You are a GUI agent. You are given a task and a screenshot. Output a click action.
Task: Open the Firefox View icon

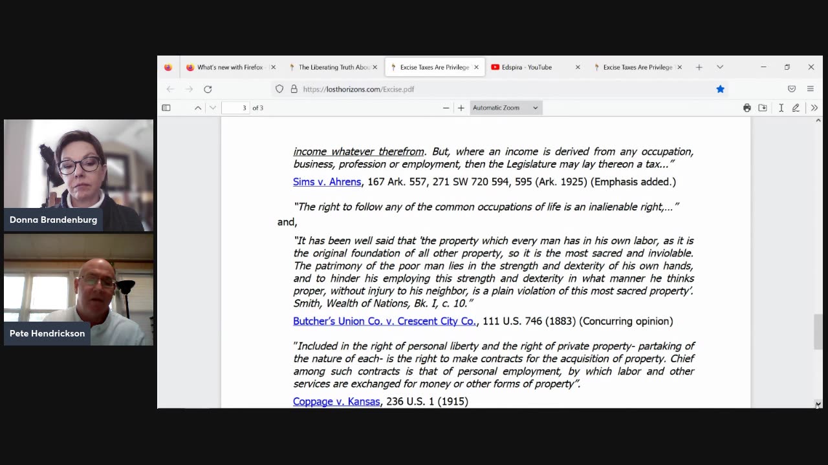[x=168, y=67]
